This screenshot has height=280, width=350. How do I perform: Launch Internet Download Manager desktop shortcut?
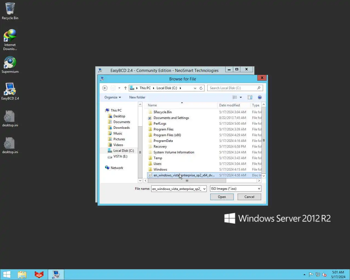[10, 40]
